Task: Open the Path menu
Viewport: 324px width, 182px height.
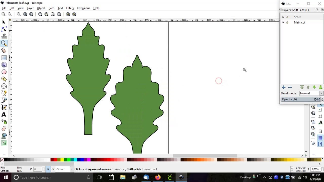Action: tap(51, 8)
